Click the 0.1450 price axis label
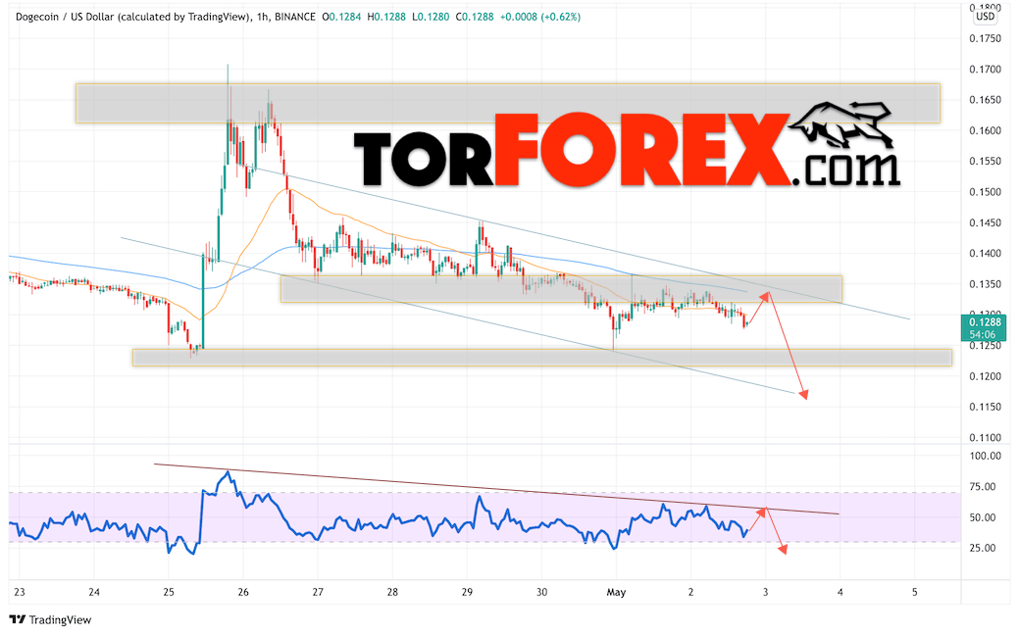The width and height of the screenshot is (1019, 635). coord(986,222)
